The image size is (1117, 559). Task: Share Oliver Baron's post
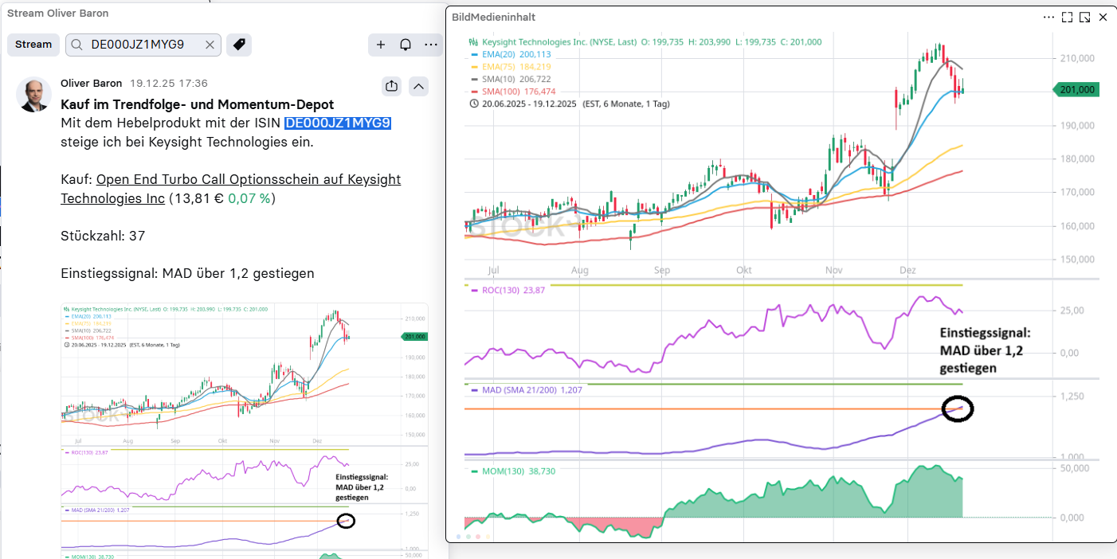point(391,86)
